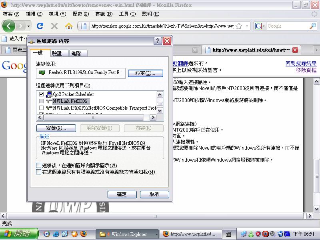
Task: Cancel the dialog with 取消 button
Action: (x=154, y=194)
